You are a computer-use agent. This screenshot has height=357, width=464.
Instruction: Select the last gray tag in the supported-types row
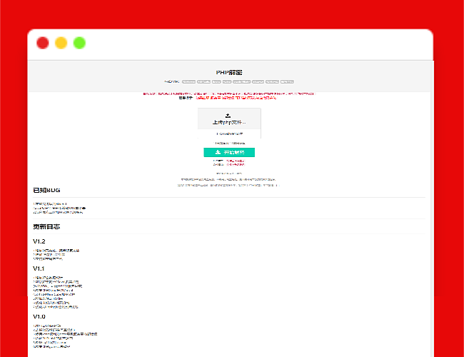coord(287,82)
